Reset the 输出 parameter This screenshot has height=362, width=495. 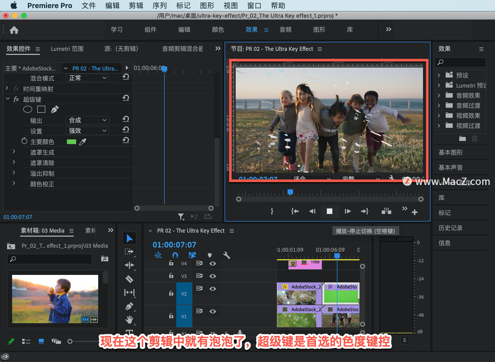pos(126,119)
